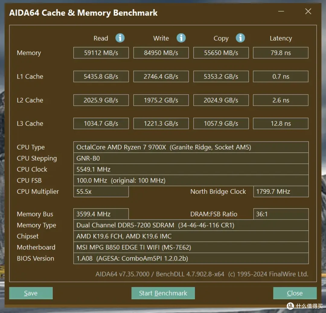This screenshot has height=313, width=326.
Task: Click the AIDA64 v7.35.7000 version footer text
Action: pos(202,274)
